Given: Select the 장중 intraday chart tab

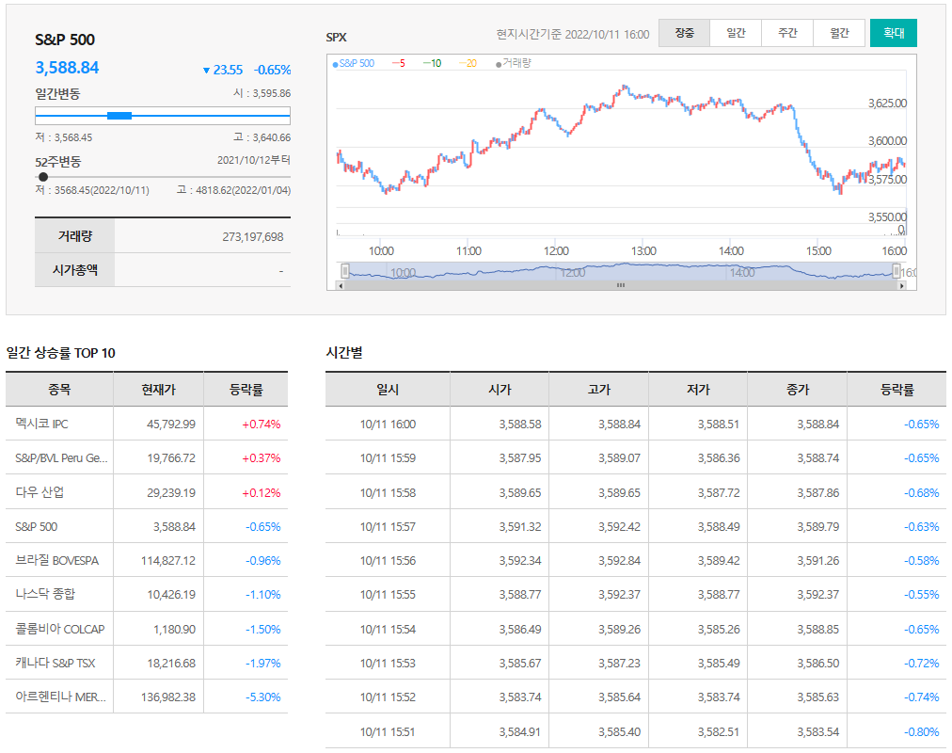Looking at the screenshot, I should click(x=684, y=33).
